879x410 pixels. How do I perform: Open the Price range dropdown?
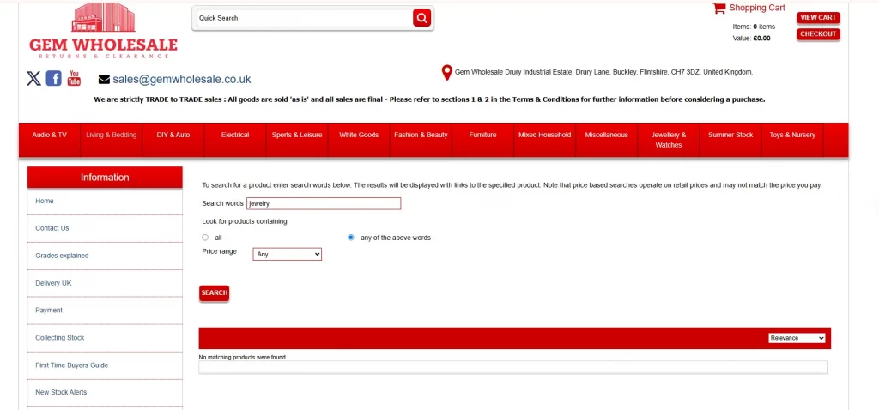point(287,254)
